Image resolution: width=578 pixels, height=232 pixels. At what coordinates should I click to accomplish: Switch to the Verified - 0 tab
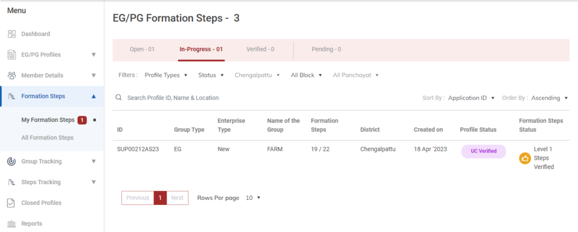pos(260,49)
